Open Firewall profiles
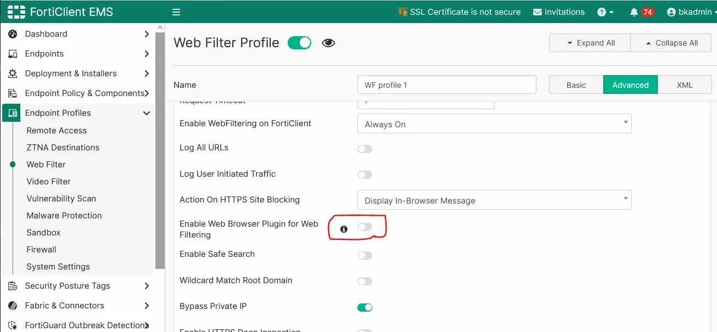Screen dimensions: 717x332 (41, 250)
